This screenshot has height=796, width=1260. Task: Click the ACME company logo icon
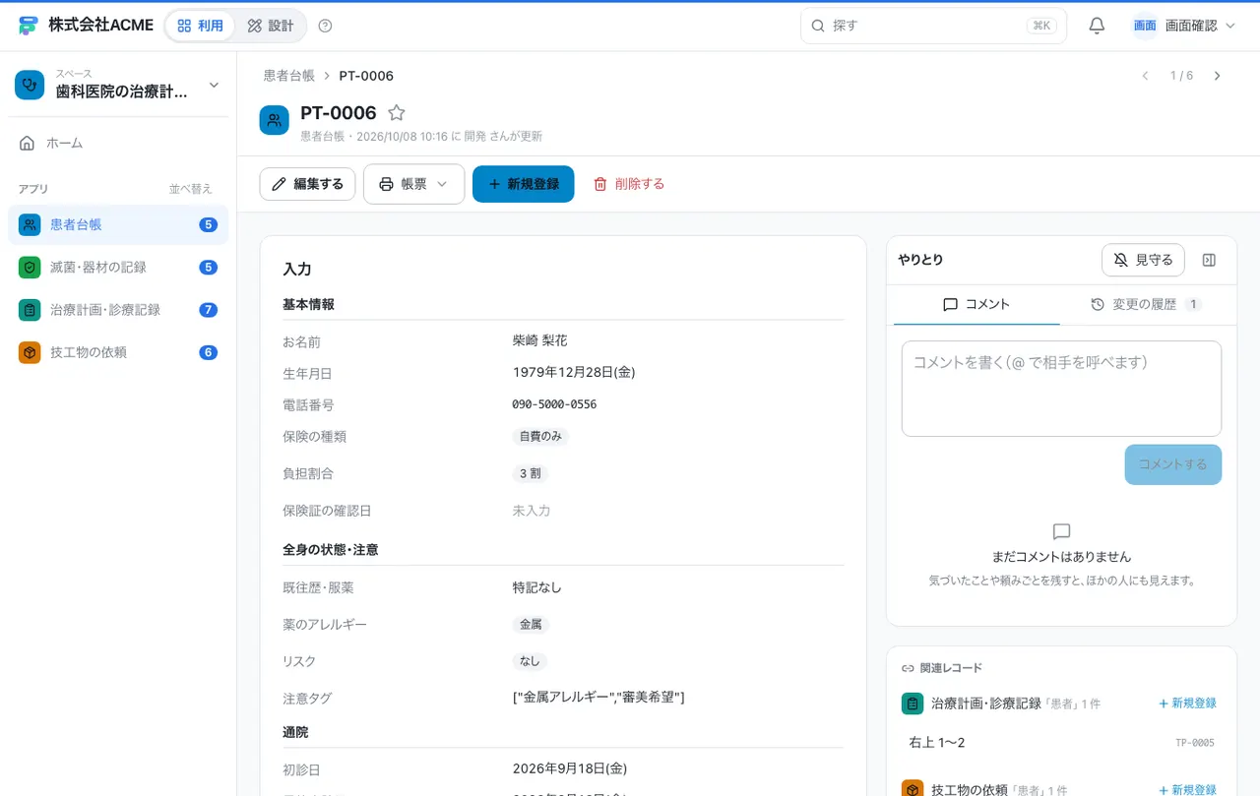click(29, 26)
